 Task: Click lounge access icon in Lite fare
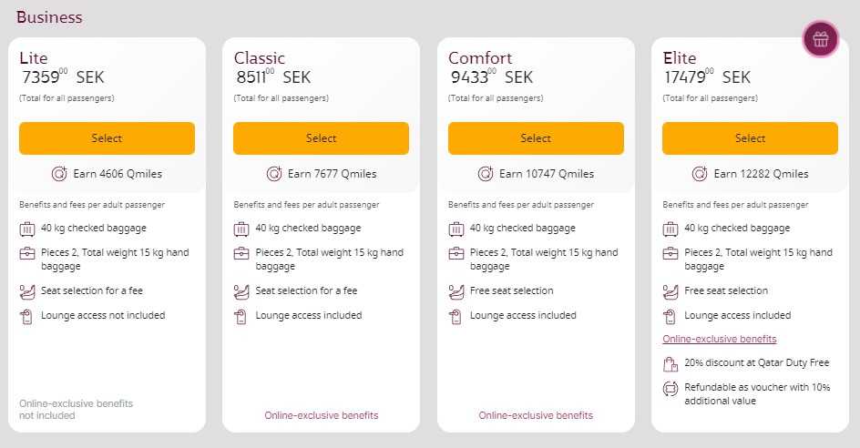point(26,317)
